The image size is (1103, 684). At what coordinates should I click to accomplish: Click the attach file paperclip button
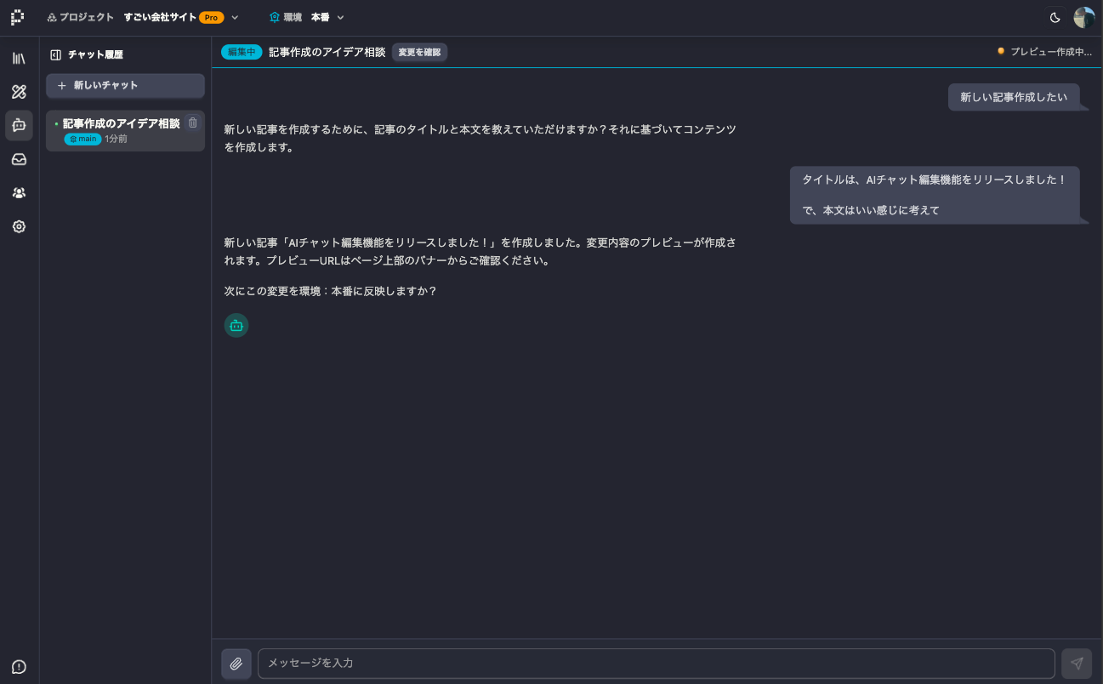[236, 664]
